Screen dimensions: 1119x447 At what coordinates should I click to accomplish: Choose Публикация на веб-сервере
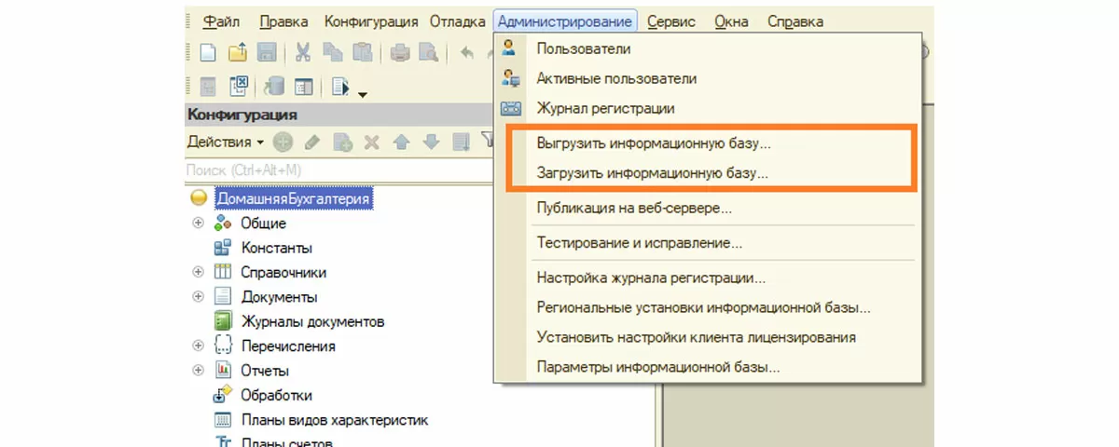tap(709, 209)
